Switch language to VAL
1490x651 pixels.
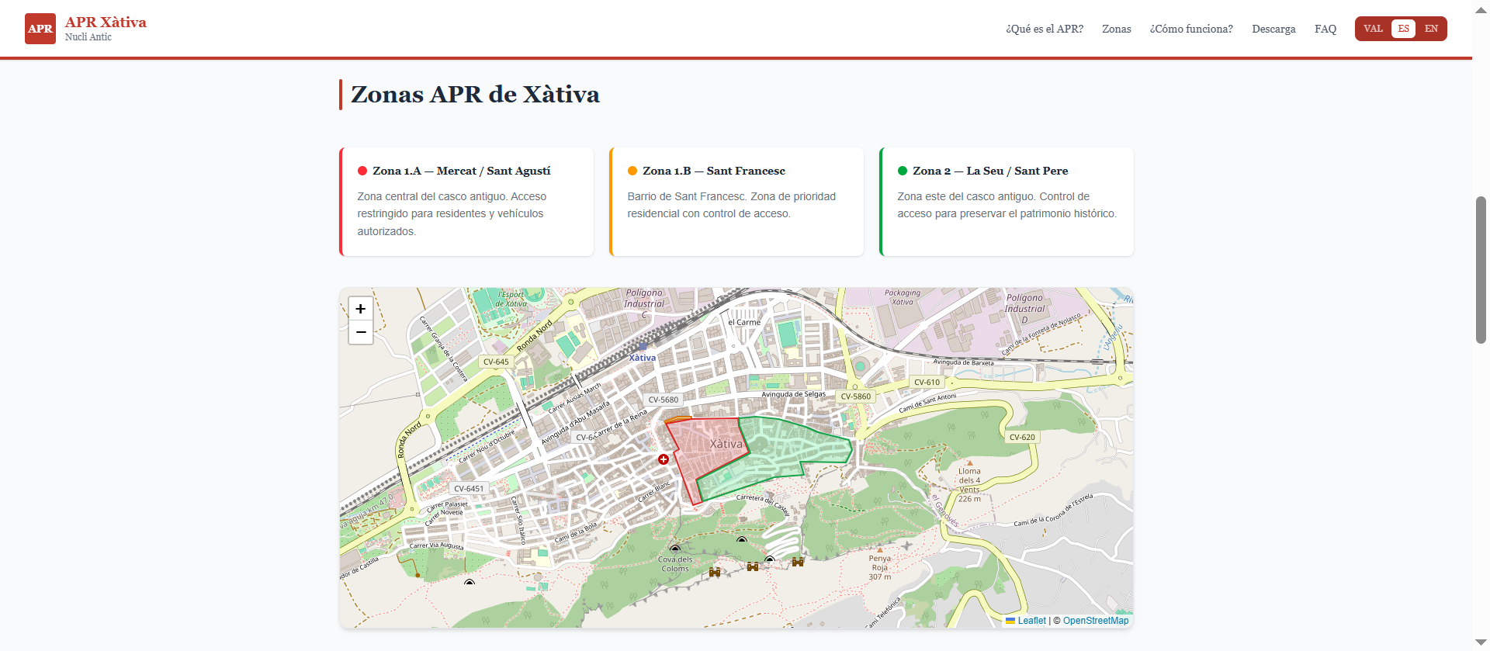pos(1373,29)
